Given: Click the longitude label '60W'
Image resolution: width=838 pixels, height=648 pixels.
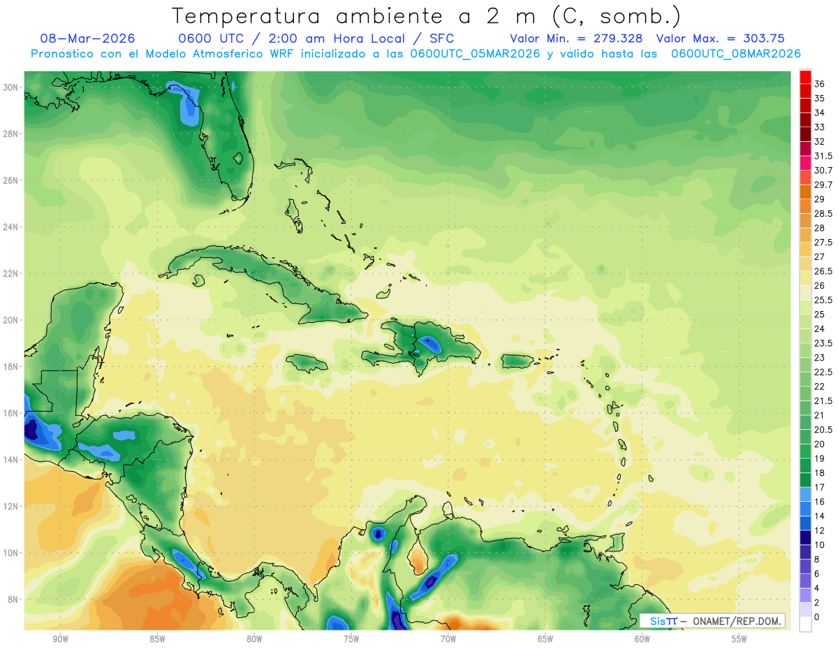Looking at the screenshot, I should 642,639.
